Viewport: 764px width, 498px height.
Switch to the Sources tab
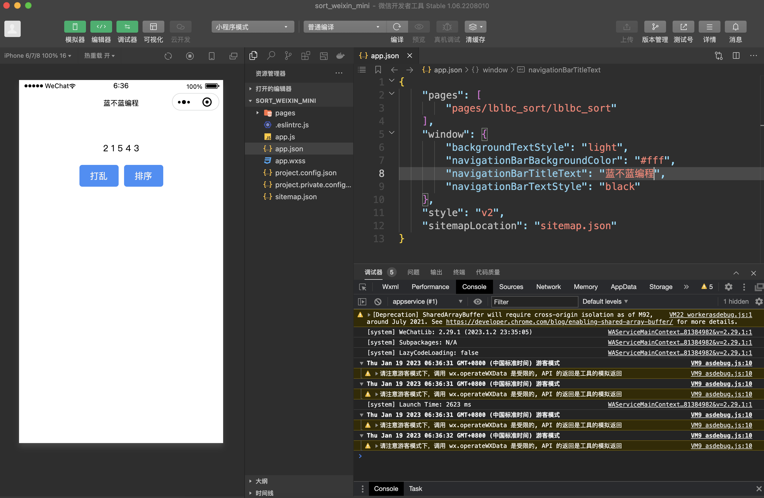tap(511, 287)
